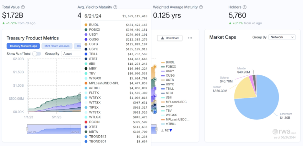Viewport: 303px width, 146px height.
Task: Toggle Show % of Total switch
Action: pyautogui.click(x=36, y=54)
